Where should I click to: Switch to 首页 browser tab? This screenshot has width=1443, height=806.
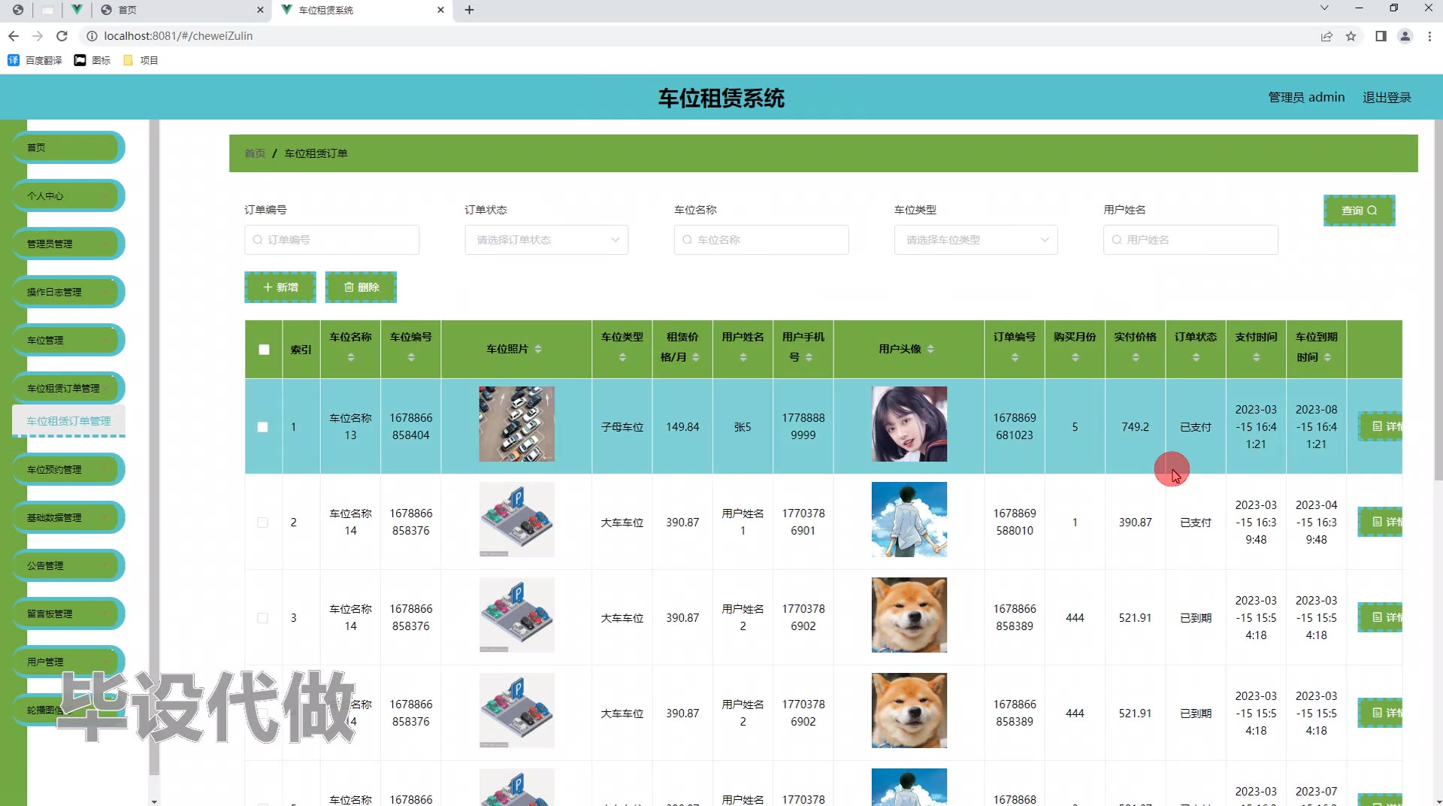click(x=182, y=10)
